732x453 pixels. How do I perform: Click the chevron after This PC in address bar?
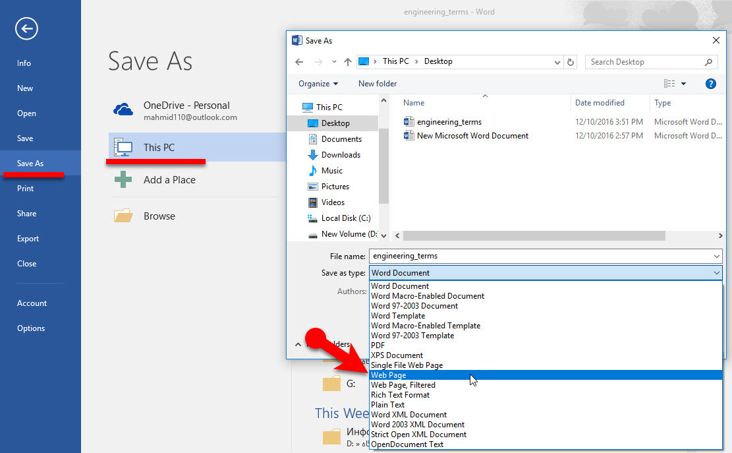(416, 61)
